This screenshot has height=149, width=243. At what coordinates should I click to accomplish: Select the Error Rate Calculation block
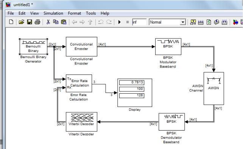[x=79, y=84]
